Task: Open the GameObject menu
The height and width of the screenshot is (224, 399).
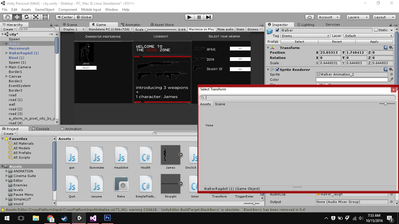Action: (x=45, y=9)
